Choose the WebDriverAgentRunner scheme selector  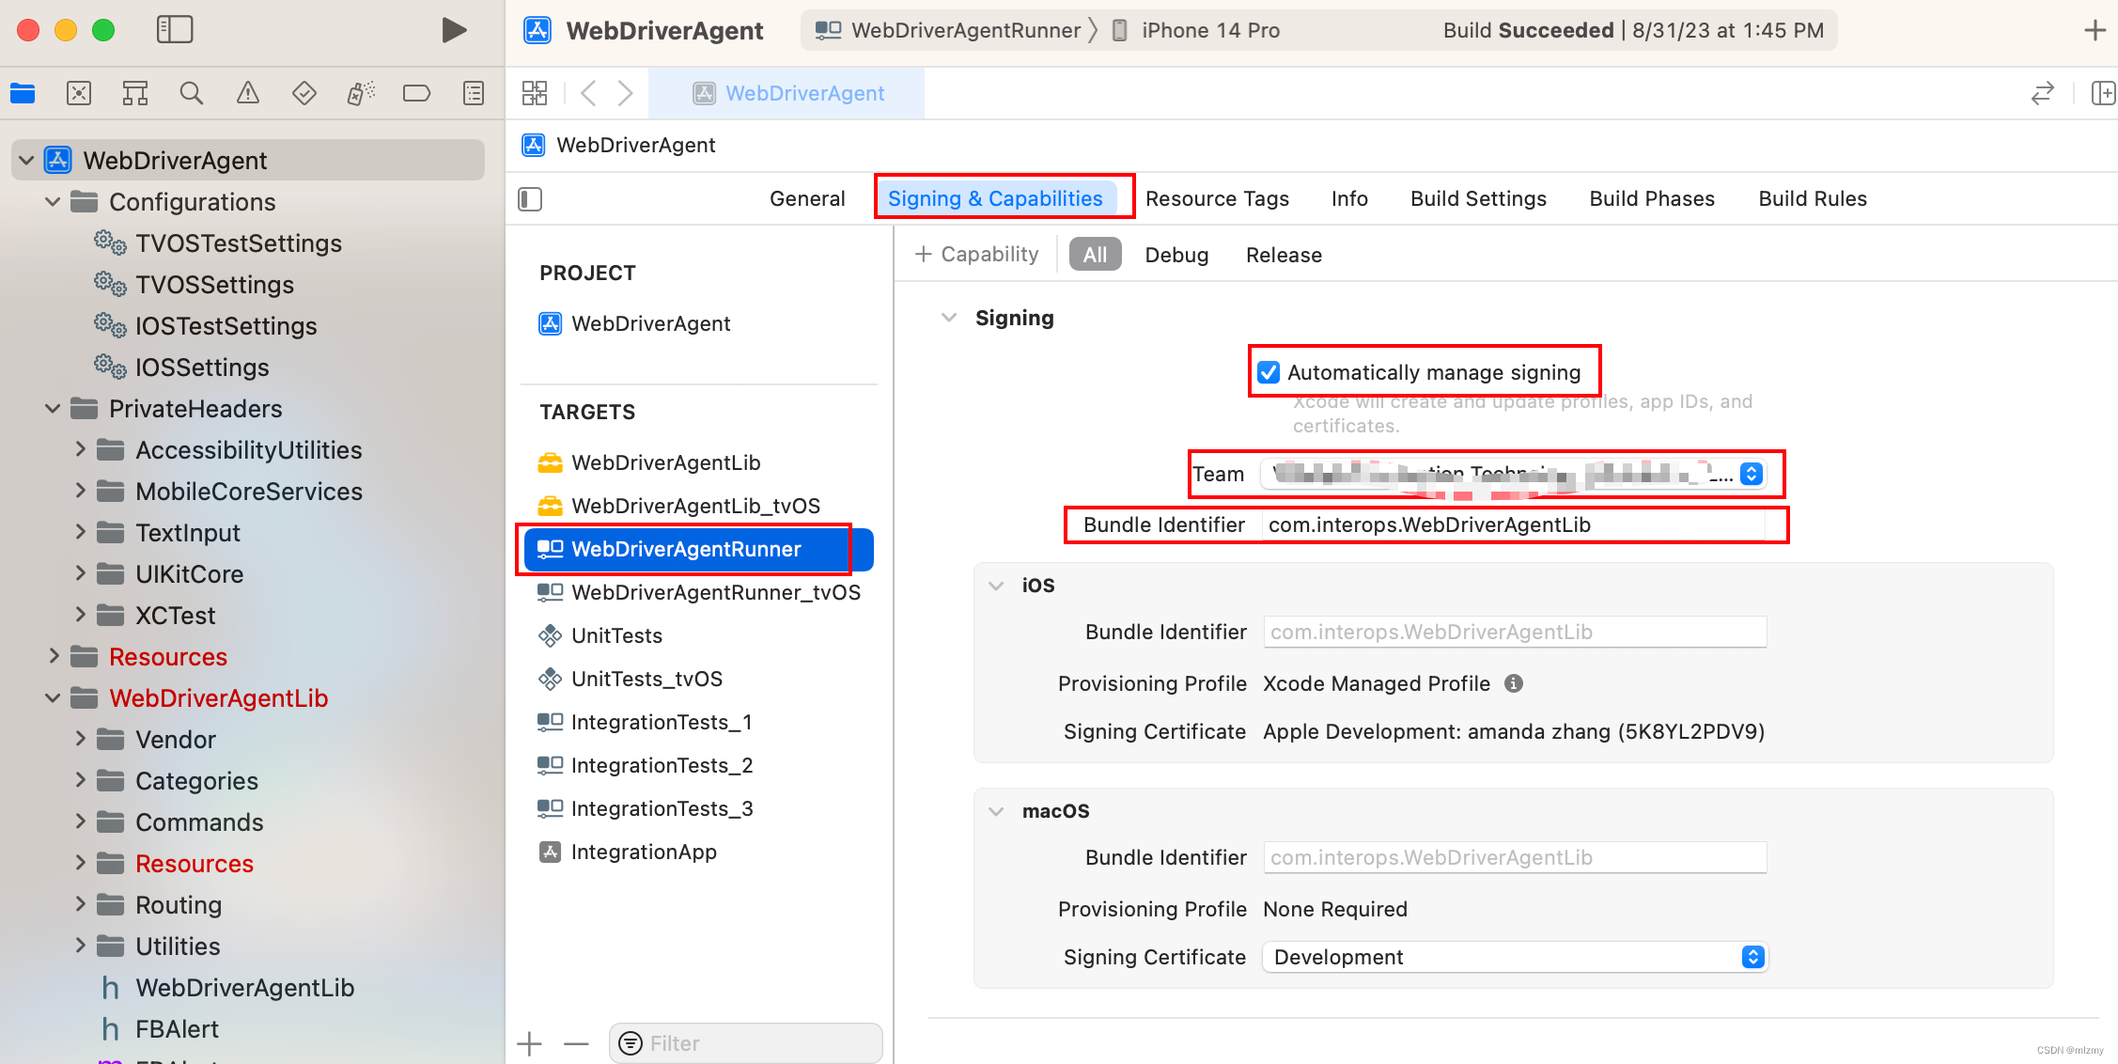click(x=947, y=30)
